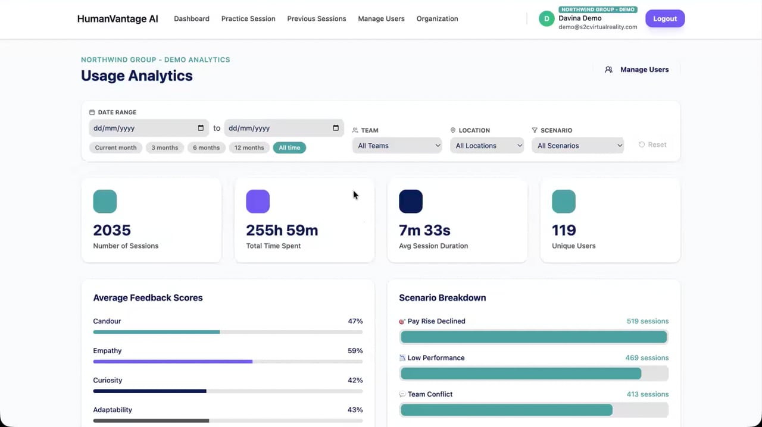Click the Pay Rise Declined scenario icon
This screenshot has height=427, width=762.
(x=402, y=321)
